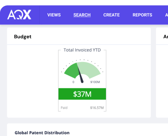The height and width of the screenshot is (136, 168).
Task: Open the REPORTS menu
Action: [142, 15]
